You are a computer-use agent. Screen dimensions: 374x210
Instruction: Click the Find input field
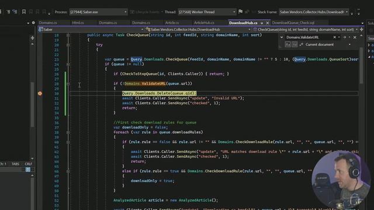[309, 37]
